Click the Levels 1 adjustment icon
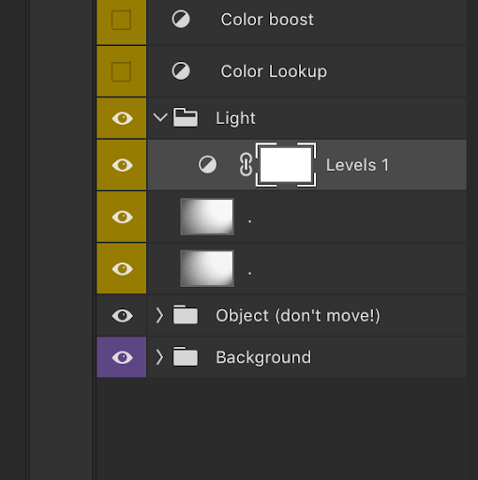The image size is (478, 480). [207, 165]
